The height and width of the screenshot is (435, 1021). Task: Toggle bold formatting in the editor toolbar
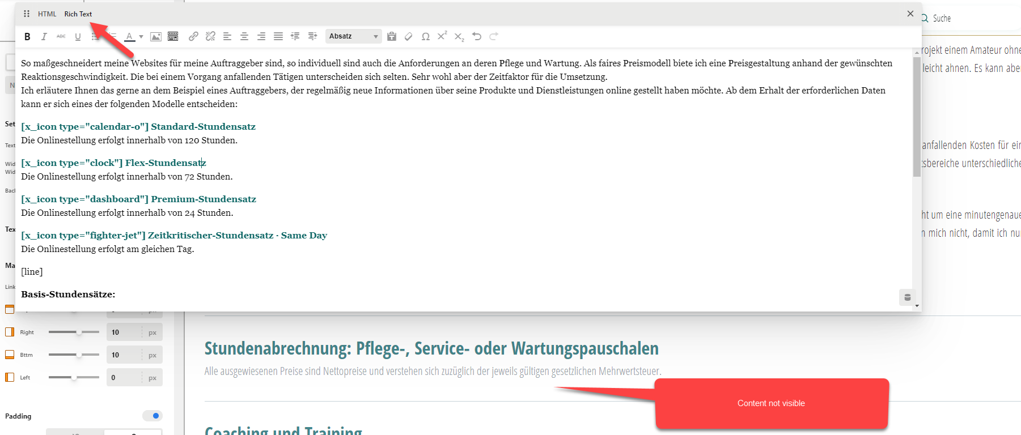[27, 37]
